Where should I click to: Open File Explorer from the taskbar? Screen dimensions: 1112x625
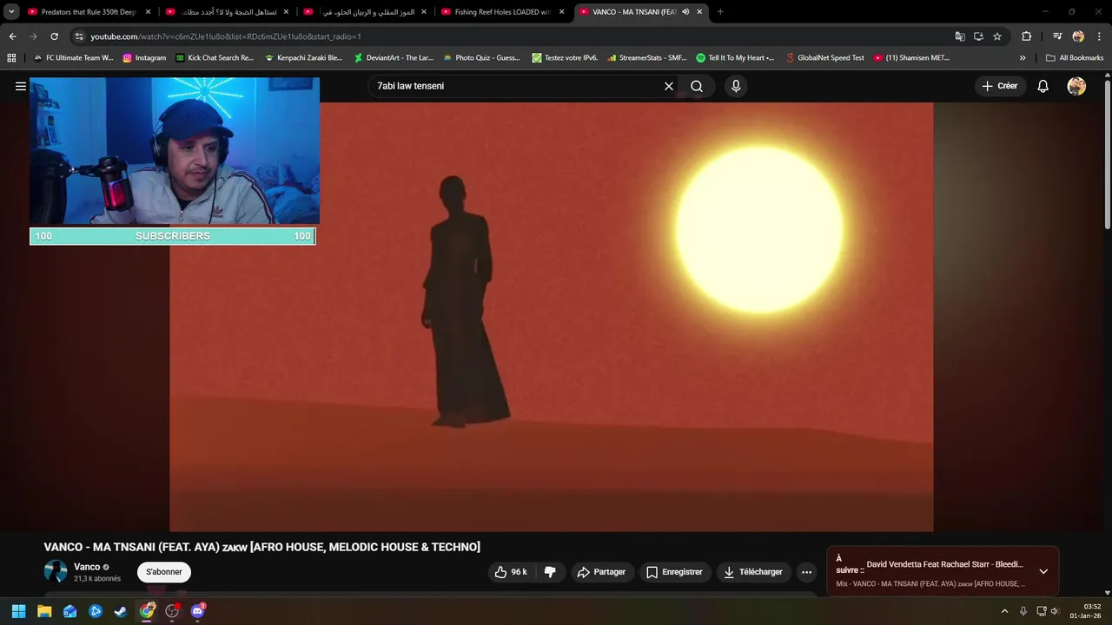(44, 611)
